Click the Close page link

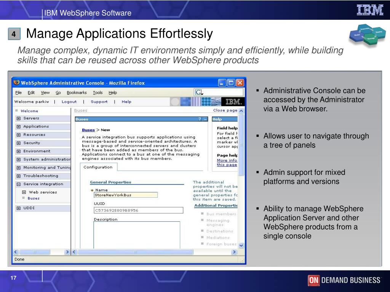(225, 110)
